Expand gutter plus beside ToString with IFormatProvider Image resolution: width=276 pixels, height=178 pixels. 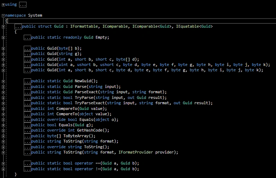pyautogui.click(x=3, y=152)
